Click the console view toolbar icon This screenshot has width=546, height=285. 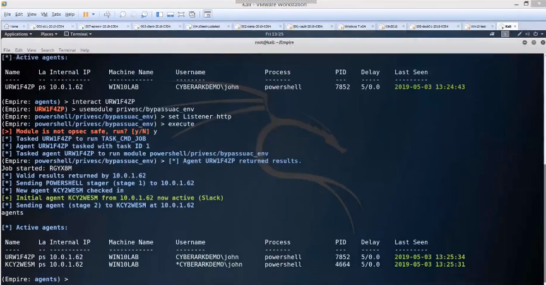(207, 14)
